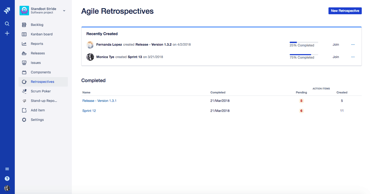The width and height of the screenshot is (371, 194).
Task: Click Monica Tye's avatar thumbnail
Action: 90,57
